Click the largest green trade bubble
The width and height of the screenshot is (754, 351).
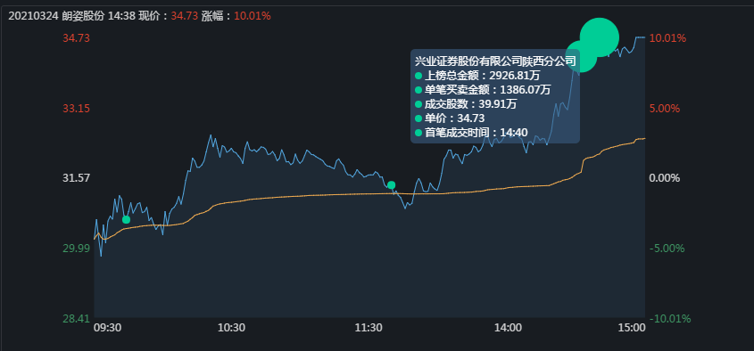[599, 37]
